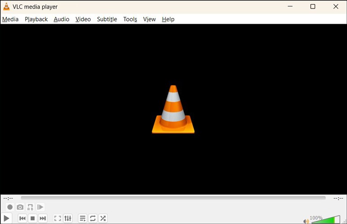This screenshot has height=224, width=347.
Task: Open the Video menu
Action: coord(83,19)
